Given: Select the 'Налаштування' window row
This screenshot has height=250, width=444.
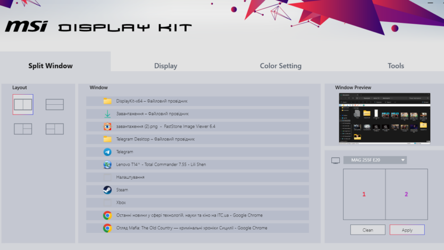Looking at the screenshot, I should 197,177.
